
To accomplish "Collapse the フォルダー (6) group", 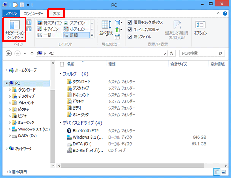I will pos(60,74).
